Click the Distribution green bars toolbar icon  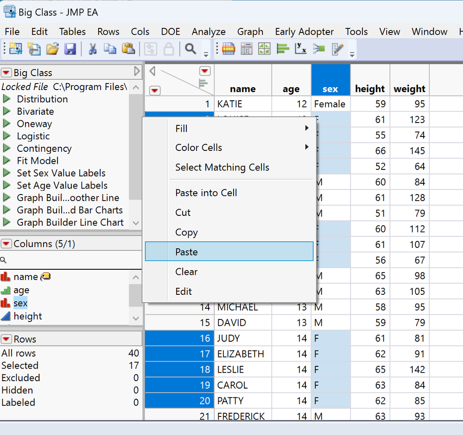(283, 49)
